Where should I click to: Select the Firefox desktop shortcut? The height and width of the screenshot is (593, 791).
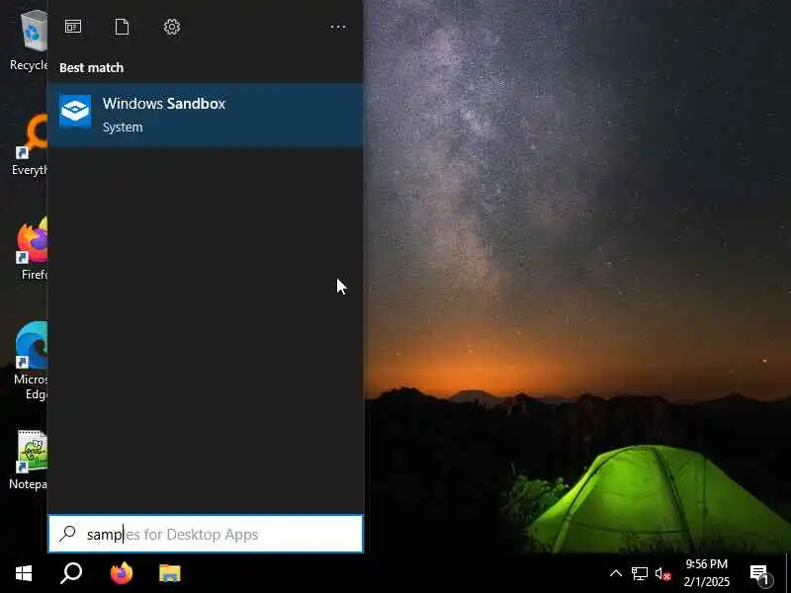(34, 249)
